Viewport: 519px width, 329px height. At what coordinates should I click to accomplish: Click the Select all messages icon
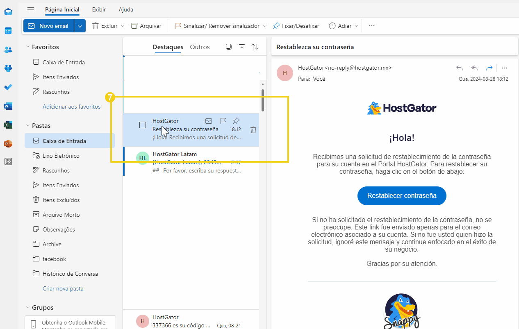229,47
